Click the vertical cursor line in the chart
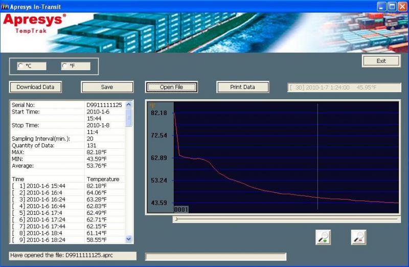409x267 pixels. [x=317, y=157]
